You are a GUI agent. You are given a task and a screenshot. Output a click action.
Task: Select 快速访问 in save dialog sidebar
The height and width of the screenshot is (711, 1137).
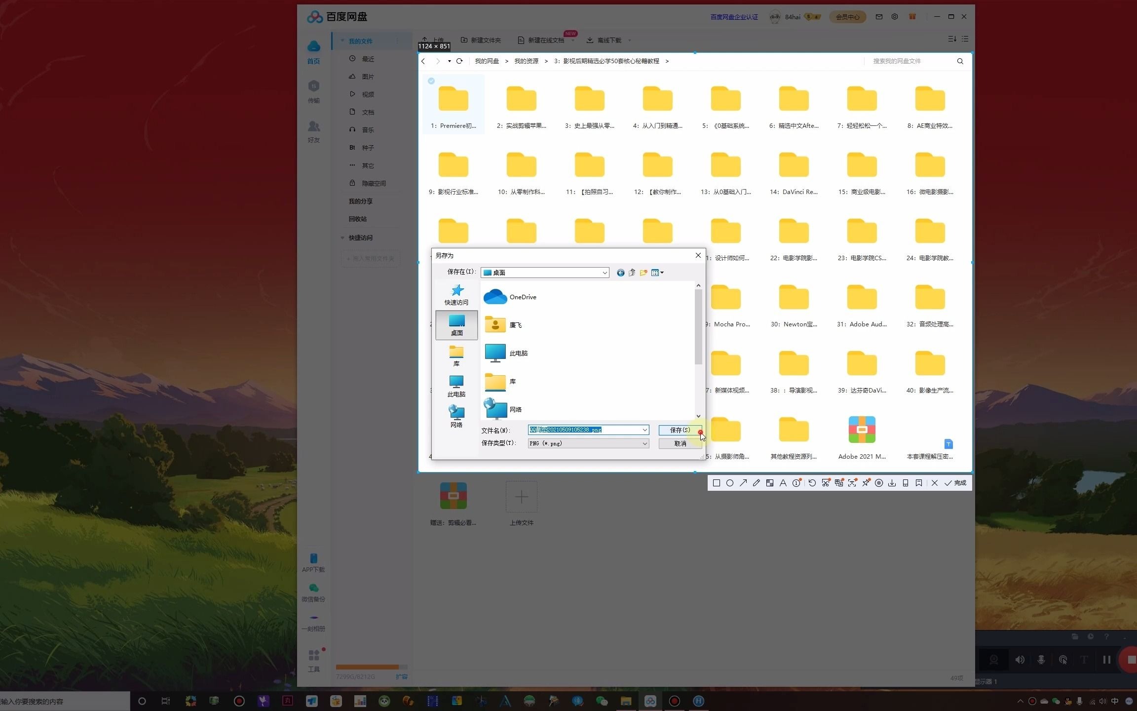[456, 295]
